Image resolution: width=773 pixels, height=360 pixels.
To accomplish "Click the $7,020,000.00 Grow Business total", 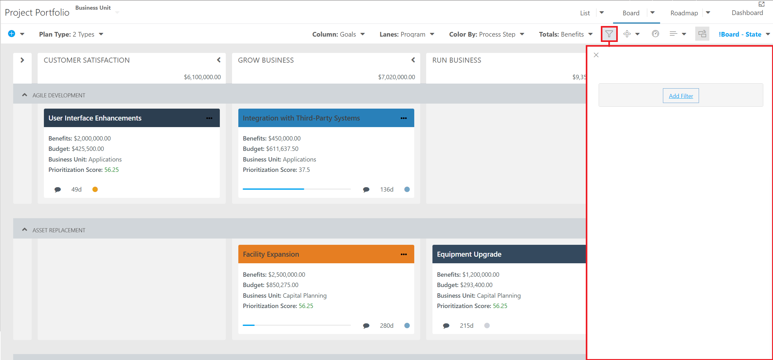I will (397, 77).
